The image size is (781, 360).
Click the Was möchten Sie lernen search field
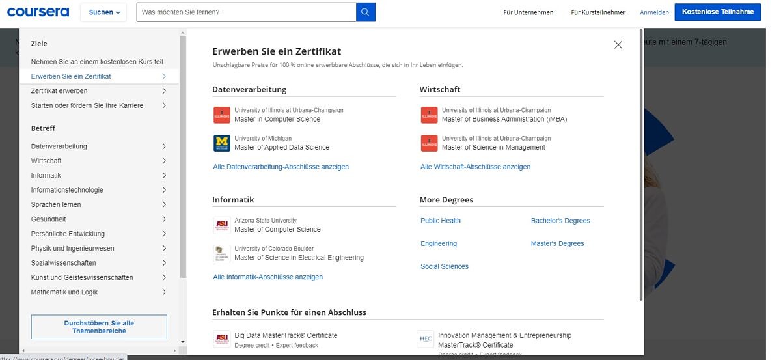click(x=246, y=12)
